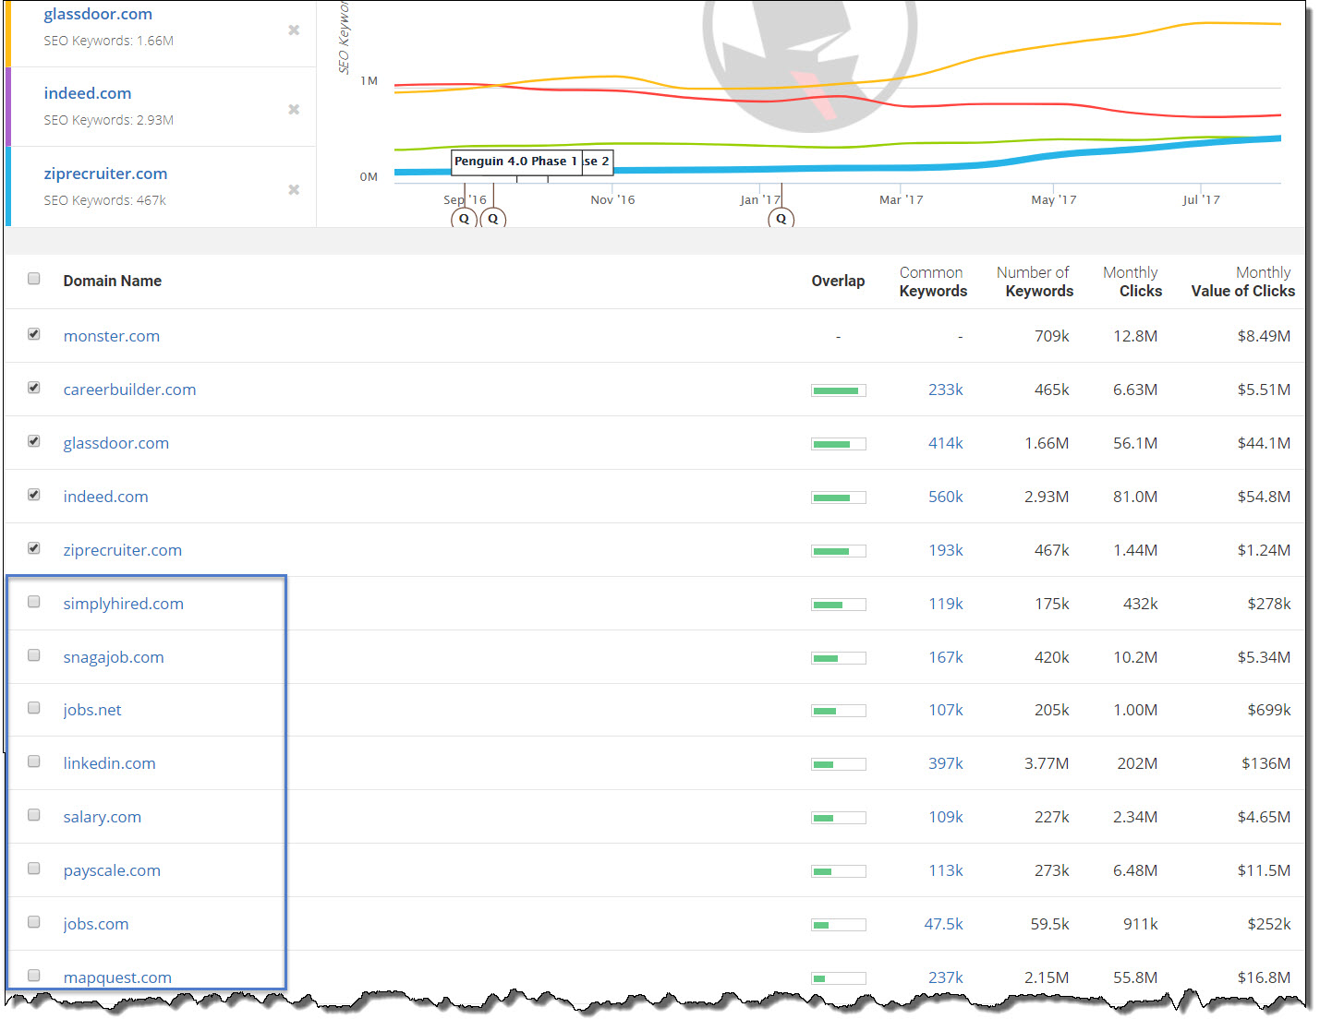Open the ziprecruiter.com link in sidebar
Image resolution: width=1320 pixels, height=1031 pixels.
[105, 174]
